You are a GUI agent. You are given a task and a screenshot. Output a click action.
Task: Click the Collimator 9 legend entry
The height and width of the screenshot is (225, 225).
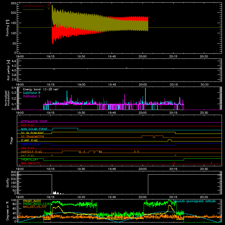[31, 96]
